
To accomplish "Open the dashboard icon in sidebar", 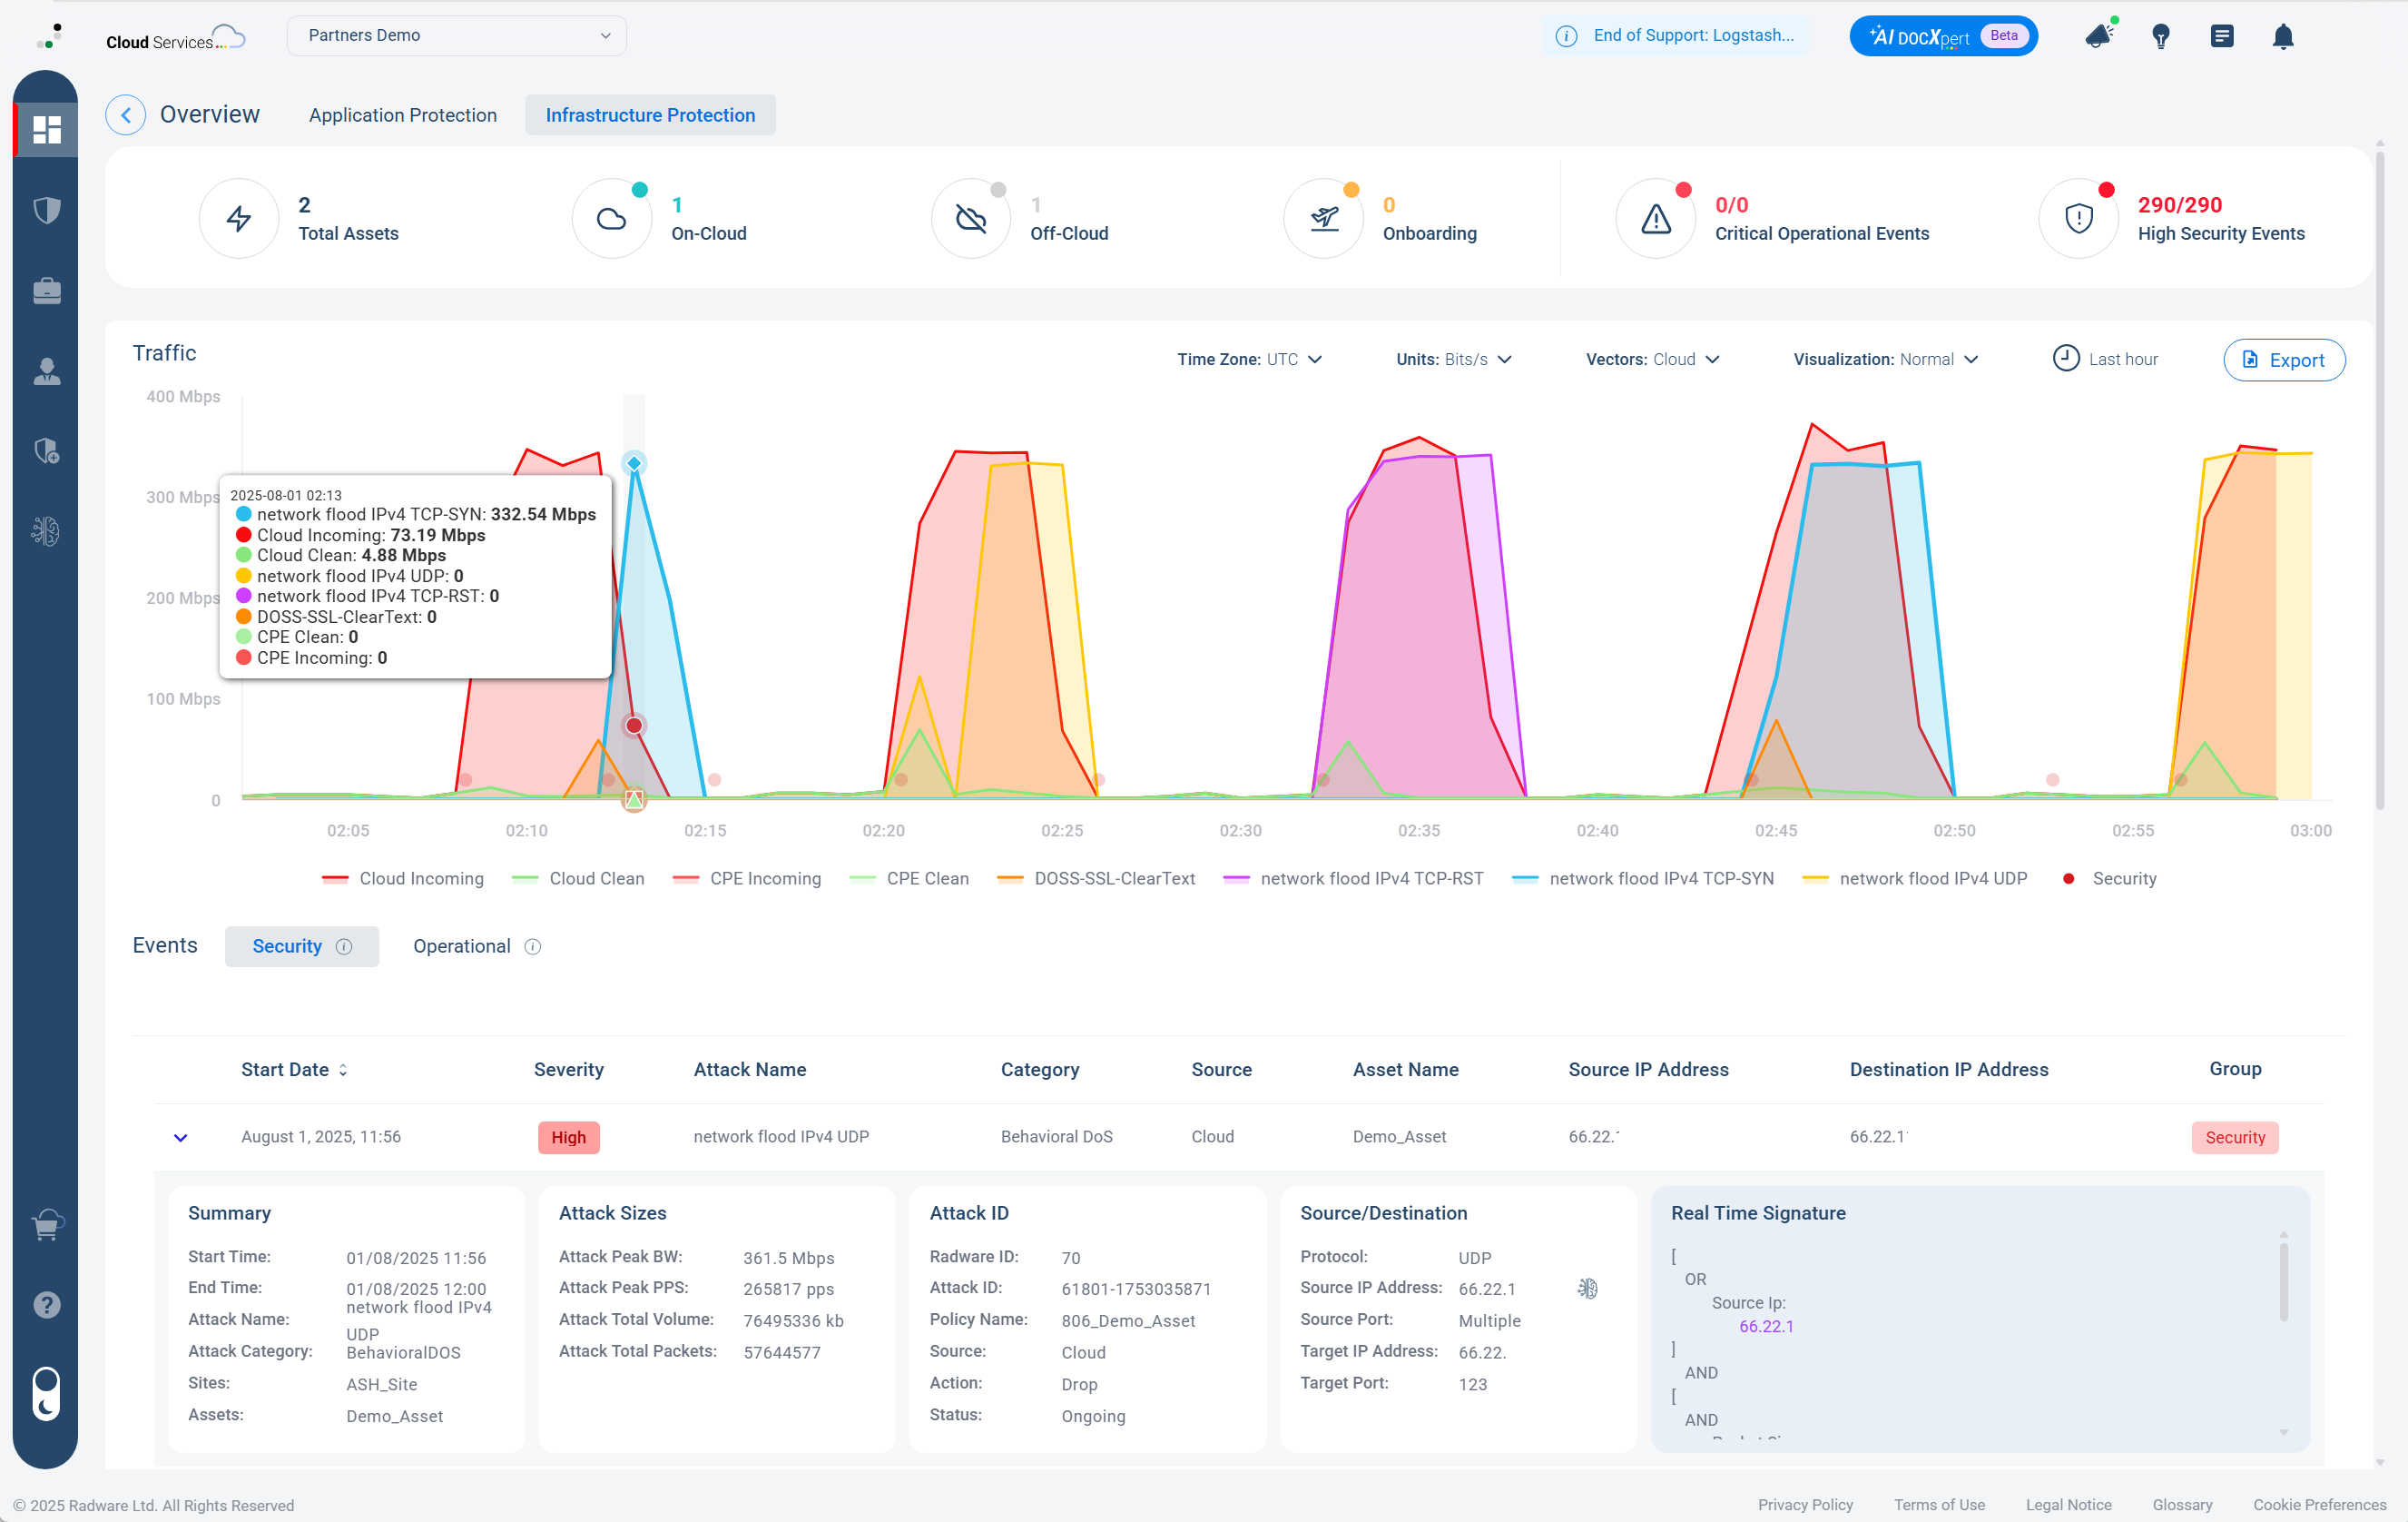I will tap(46, 130).
